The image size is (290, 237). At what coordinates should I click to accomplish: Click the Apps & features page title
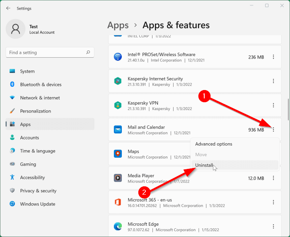click(176, 25)
